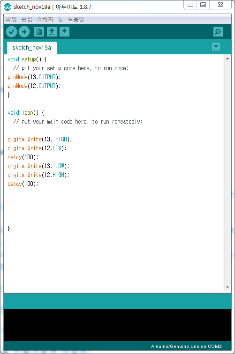Click the 'put your setup code here' comment

point(71,68)
